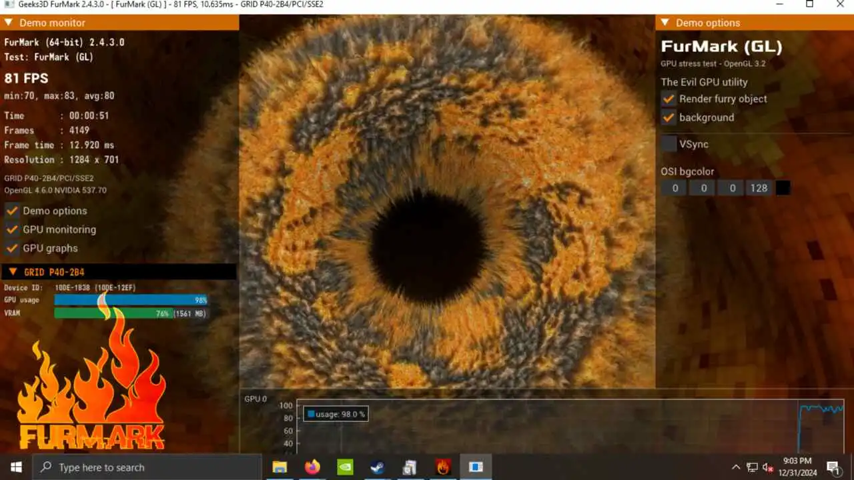Image resolution: width=854 pixels, height=480 pixels.
Task: Click the Resolution 1284 x 701 line
Action: [x=61, y=159]
